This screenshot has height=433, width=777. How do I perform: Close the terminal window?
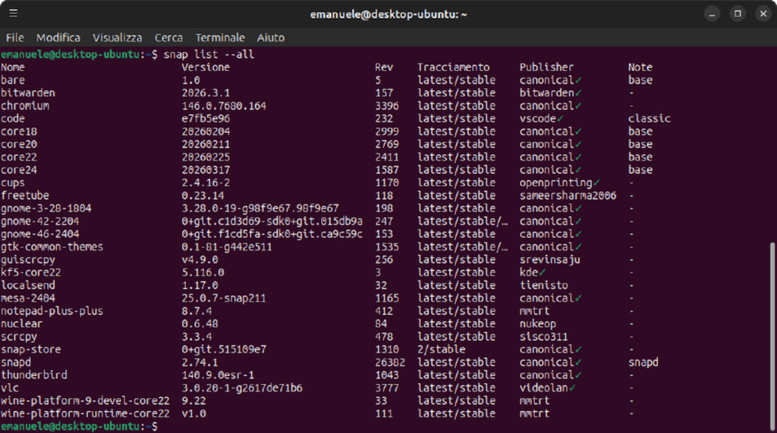763,14
